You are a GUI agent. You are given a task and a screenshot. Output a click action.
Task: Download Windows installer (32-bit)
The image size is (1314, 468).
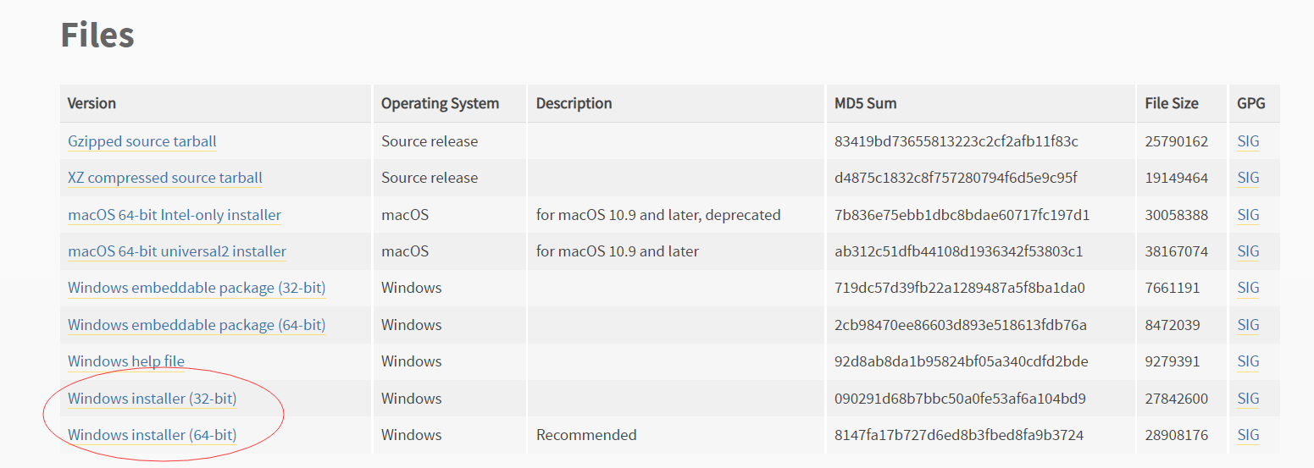[x=152, y=399]
